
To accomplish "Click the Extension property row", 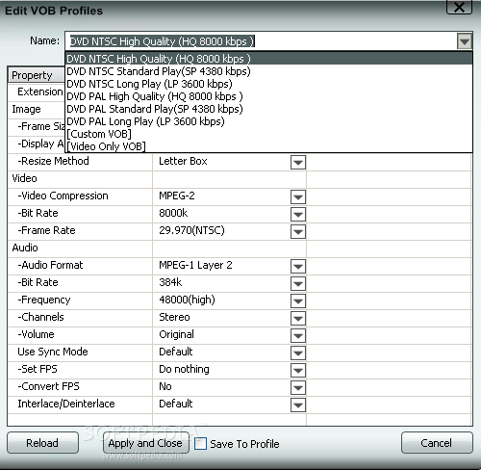I will (x=37, y=92).
